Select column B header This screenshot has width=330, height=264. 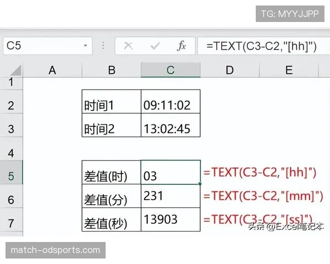(x=112, y=70)
